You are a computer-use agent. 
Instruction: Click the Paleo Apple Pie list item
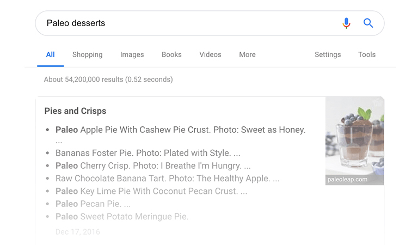(x=181, y=130)
